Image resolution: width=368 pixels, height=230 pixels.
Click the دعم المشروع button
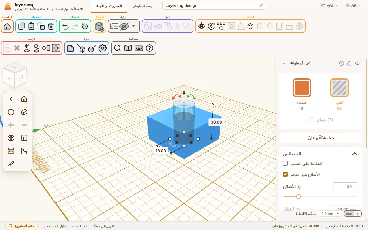click(22, 226)
